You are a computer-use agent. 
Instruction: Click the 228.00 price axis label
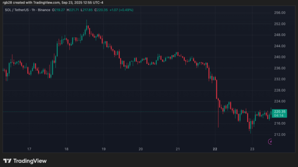pos(280,90)
